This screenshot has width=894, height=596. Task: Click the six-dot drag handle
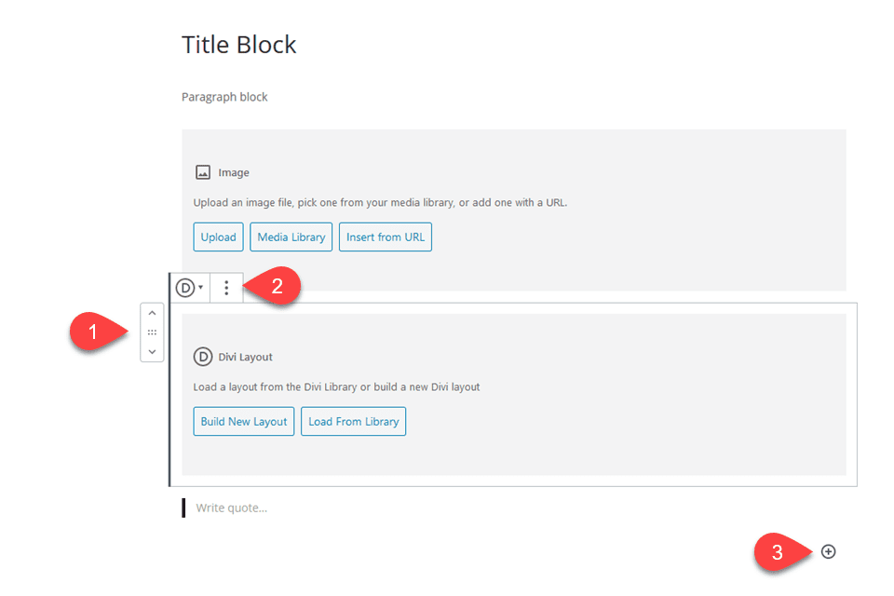coord(152,332)
